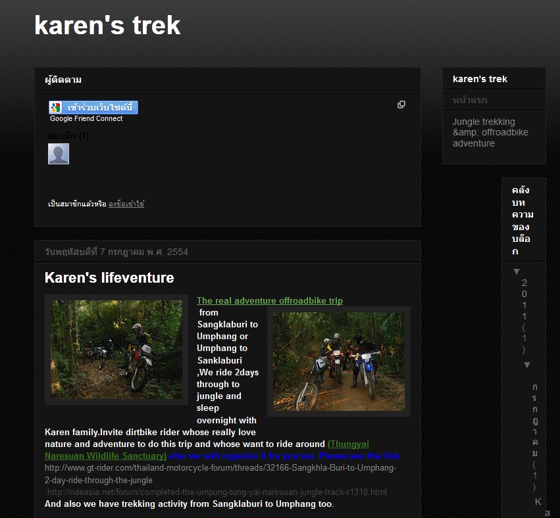Click the สมาชิก (1) members label
The width and height of the screenshot is (560, 518).
click(x=68, y=135)
